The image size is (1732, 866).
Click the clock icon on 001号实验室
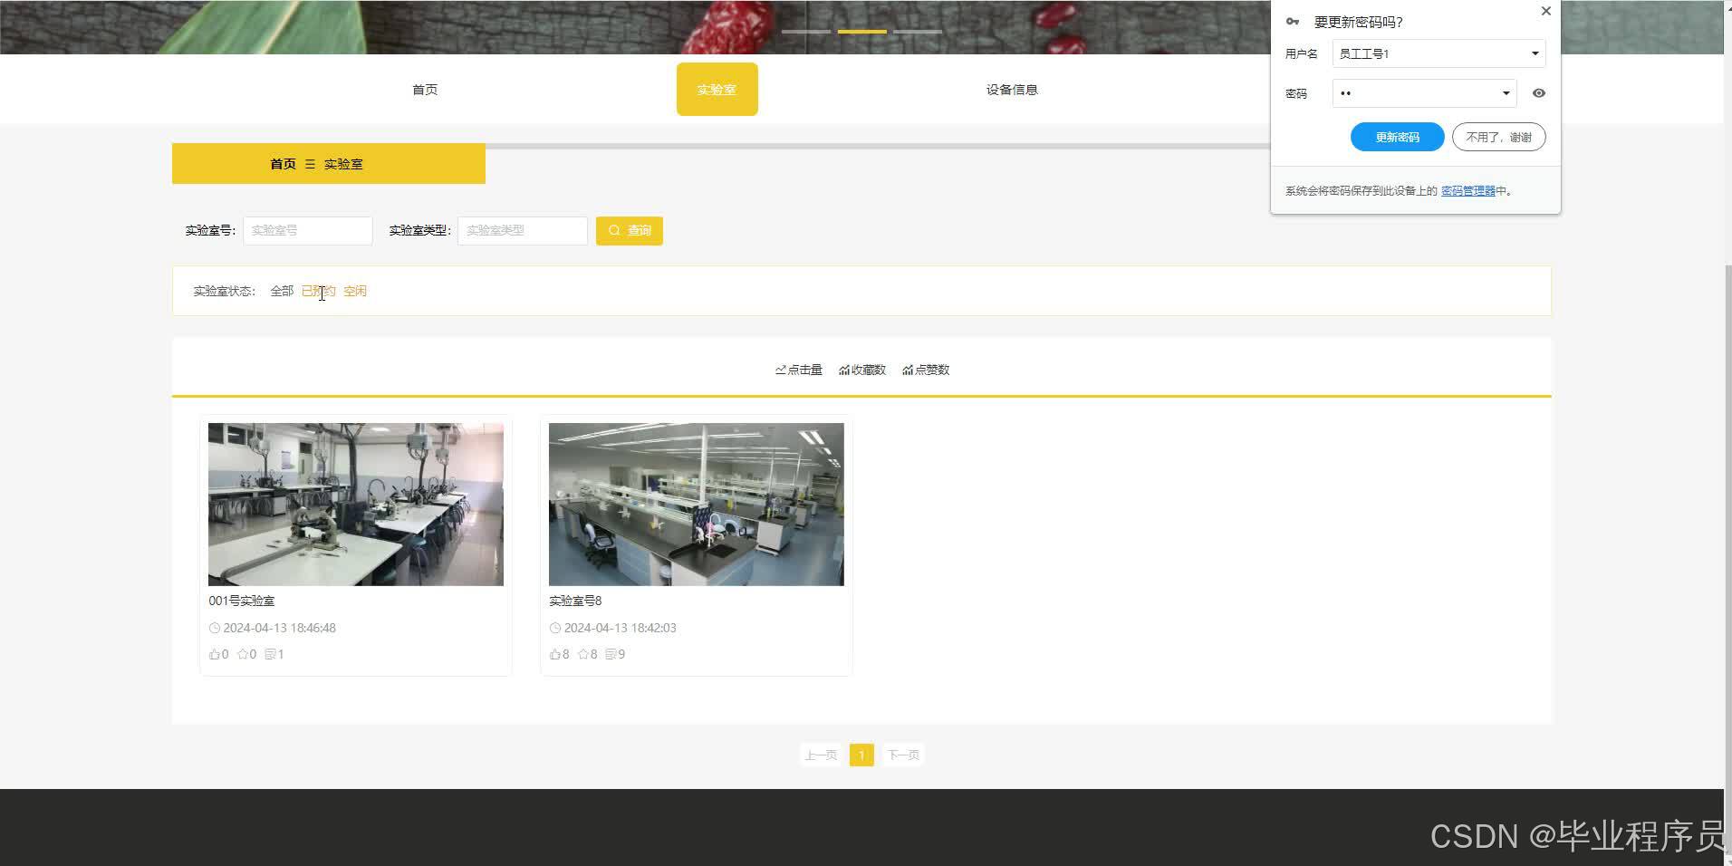click(x=215, y=628)
